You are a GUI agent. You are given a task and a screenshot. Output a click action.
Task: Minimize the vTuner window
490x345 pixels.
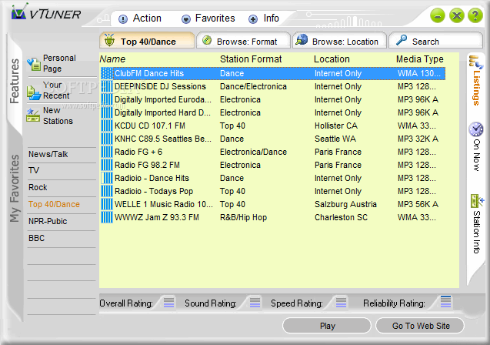click(x=438, y=15)
